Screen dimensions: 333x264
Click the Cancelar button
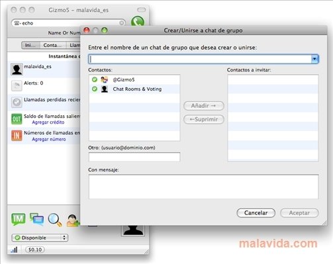tap(256, 213)
